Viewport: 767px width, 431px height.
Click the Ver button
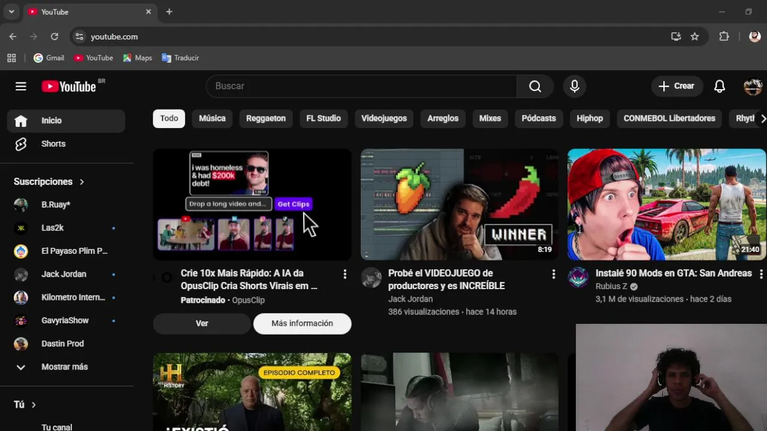[x=202, y=323]
